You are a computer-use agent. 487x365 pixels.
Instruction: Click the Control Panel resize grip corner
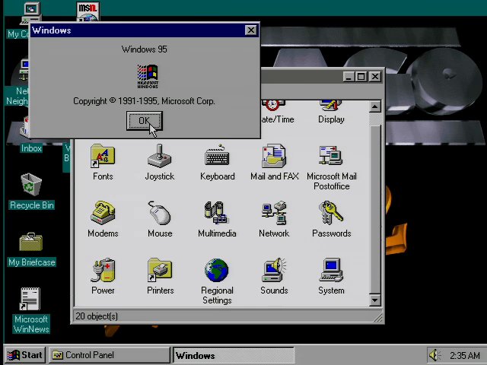378,317
